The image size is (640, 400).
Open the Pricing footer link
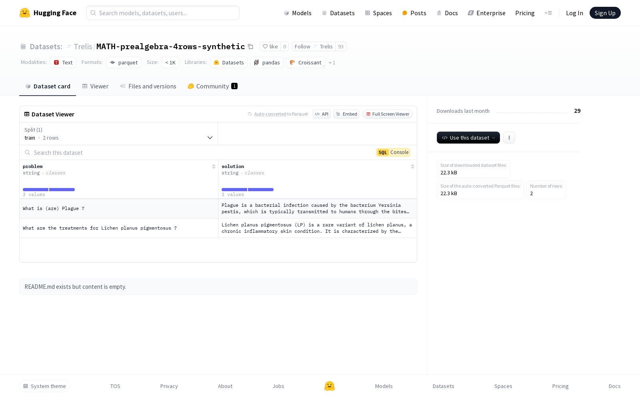pyautogui.click(x=560, y=386)
